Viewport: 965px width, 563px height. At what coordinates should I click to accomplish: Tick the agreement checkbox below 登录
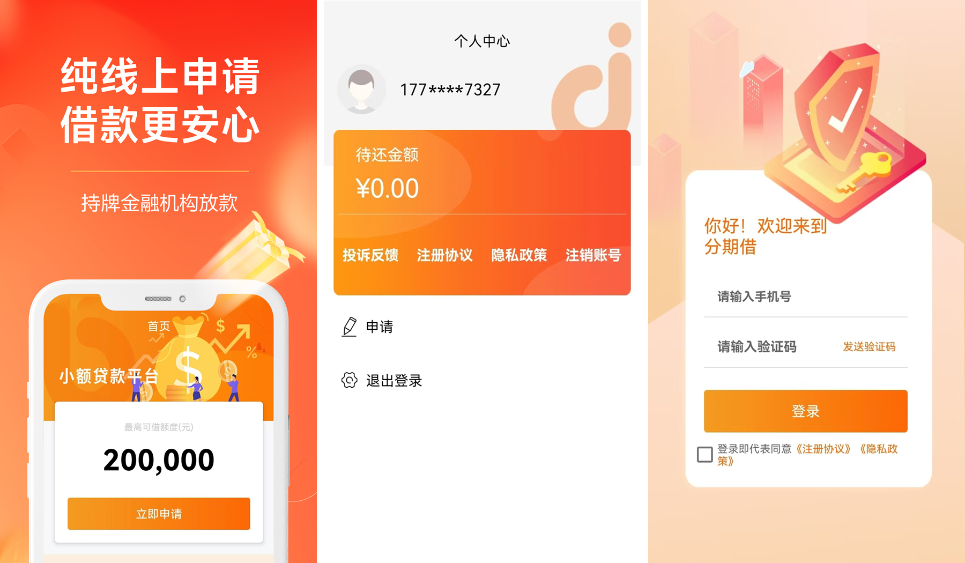coord(704,454)
